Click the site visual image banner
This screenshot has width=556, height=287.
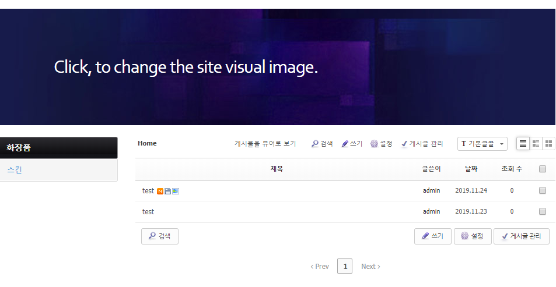tap(278, 67)
